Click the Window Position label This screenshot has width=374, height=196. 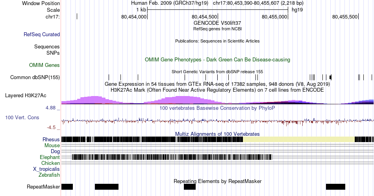pyautogui.click(x=41, y=3)
